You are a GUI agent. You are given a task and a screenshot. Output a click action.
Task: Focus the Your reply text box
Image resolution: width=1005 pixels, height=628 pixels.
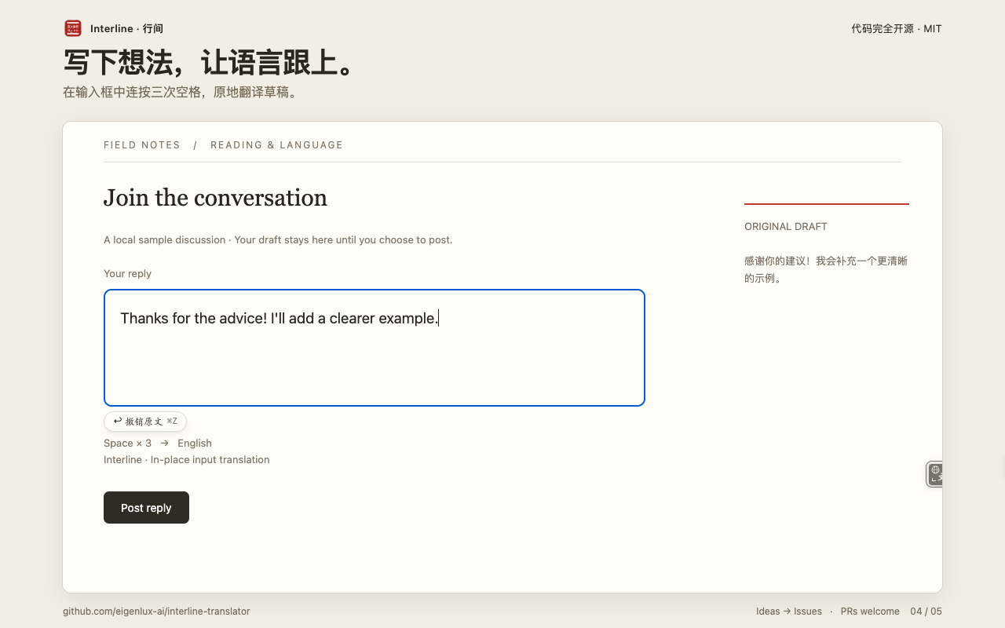[375, 348]
